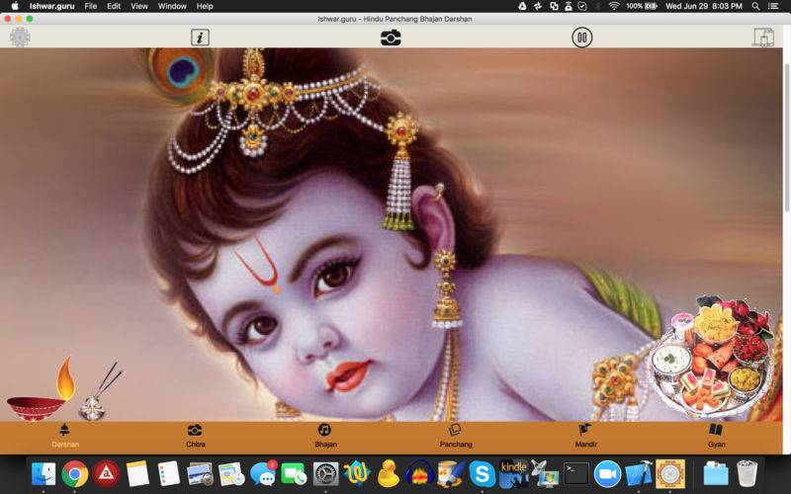Open System Preferences from the dock

pos(326,474)
